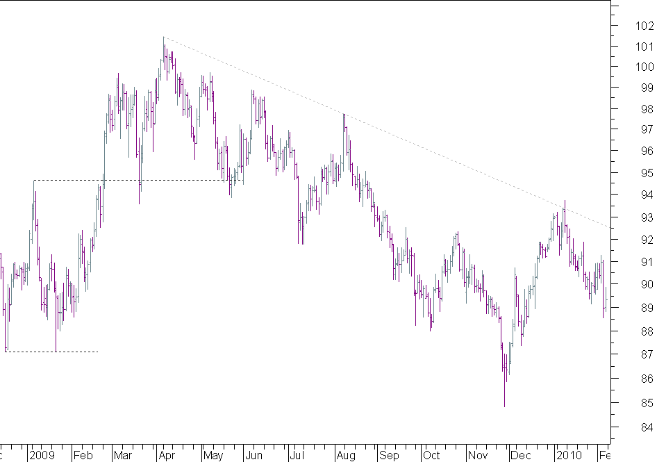Screen dimensions: 657x462
Task: Select the Aug axis label
Action: pyautogui.click(x=346, y=455)
